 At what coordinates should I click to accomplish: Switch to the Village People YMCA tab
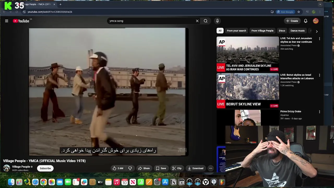coord(37,4)
